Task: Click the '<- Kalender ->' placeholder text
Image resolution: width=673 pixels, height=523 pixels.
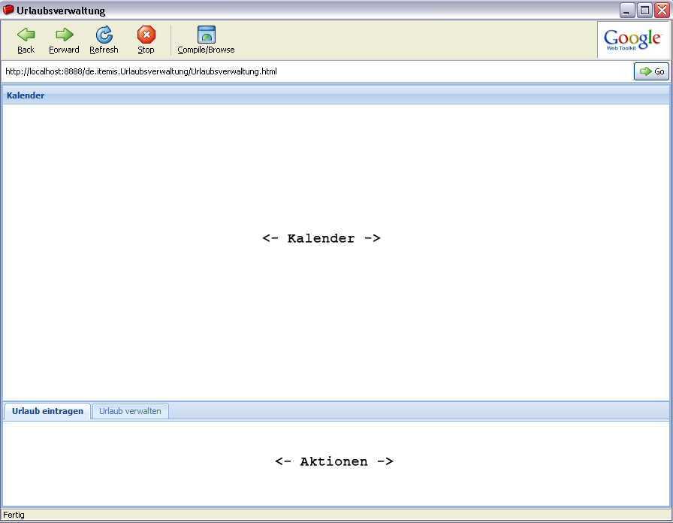Action: click(321, 238)
